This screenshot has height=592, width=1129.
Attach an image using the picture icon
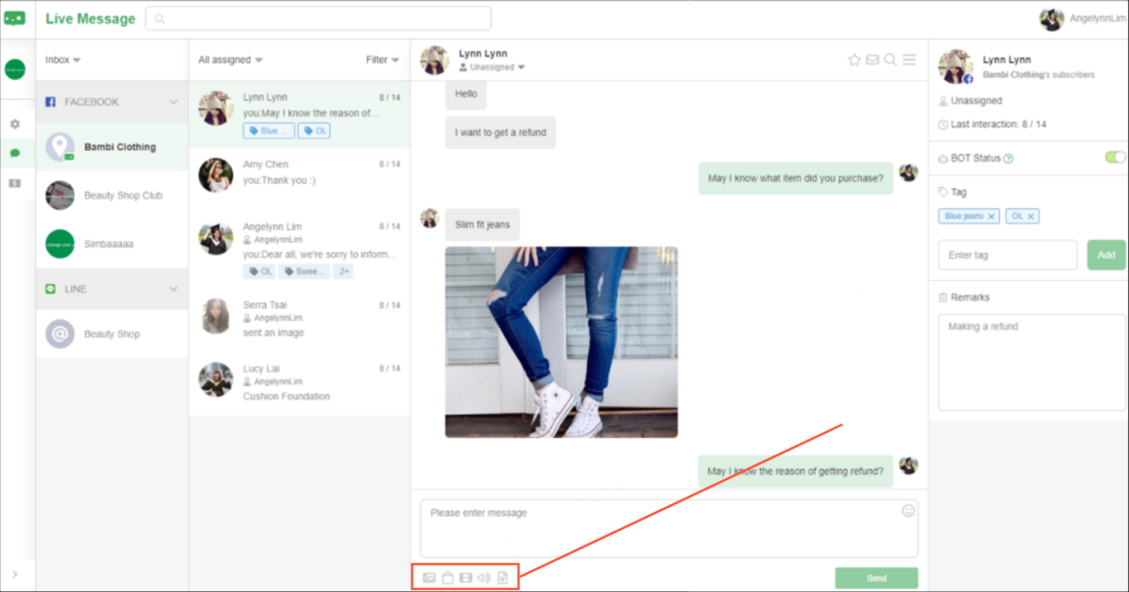pyautogui.click(x=429, y=578)
